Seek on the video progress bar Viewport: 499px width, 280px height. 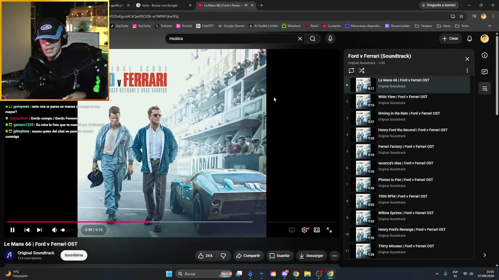tap(172, 222)
